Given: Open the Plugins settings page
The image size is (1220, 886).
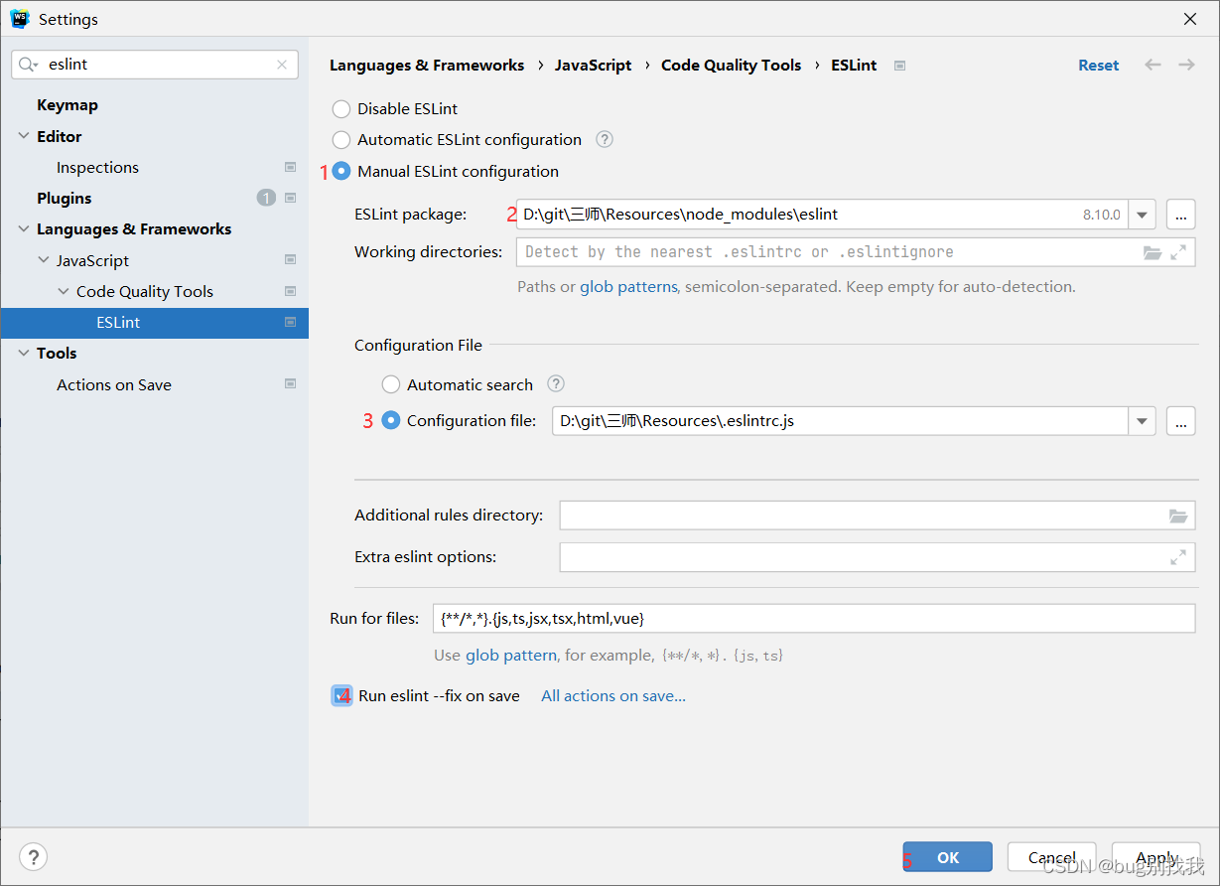Looking at the screenshot, I should pyautogui.click(x=64, y=198).
